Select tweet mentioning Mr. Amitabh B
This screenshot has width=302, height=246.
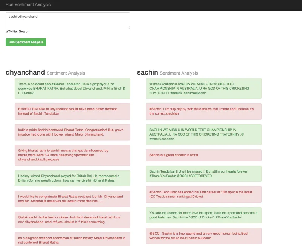72,199
